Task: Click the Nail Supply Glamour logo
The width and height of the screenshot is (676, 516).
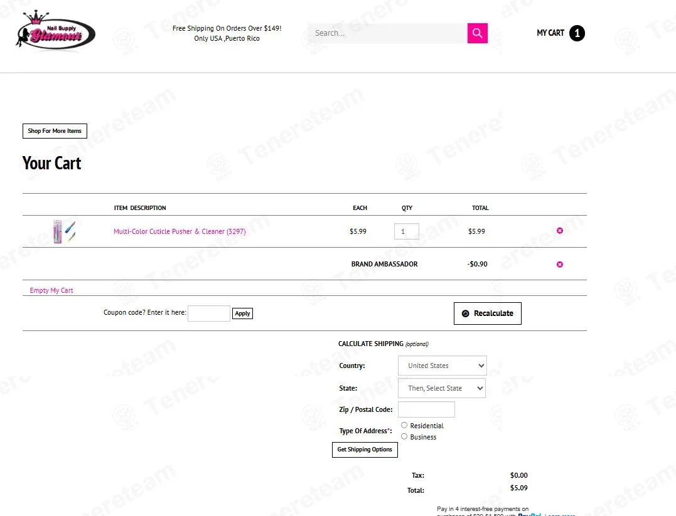Action: tap(56, 30)
